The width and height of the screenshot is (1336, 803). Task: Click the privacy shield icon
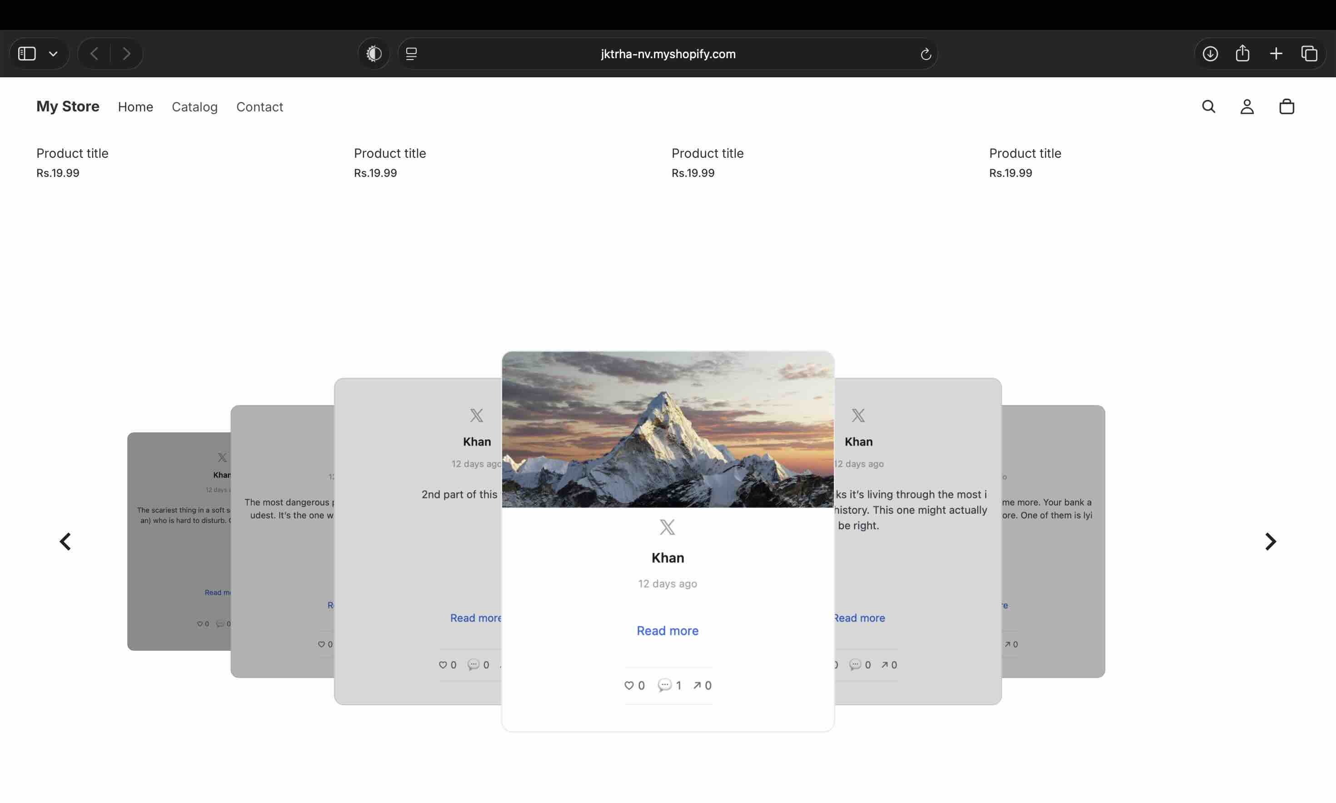tap(374, 54)
